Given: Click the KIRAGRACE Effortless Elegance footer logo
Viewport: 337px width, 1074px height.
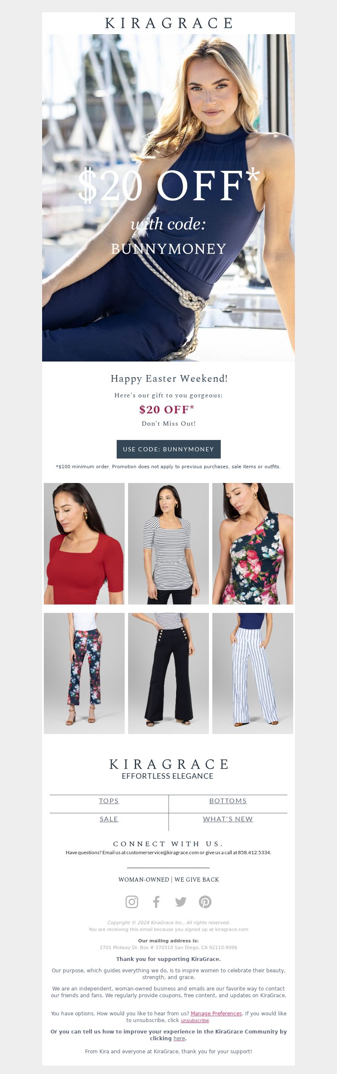Looking at the screenshot, I should 168,769.
